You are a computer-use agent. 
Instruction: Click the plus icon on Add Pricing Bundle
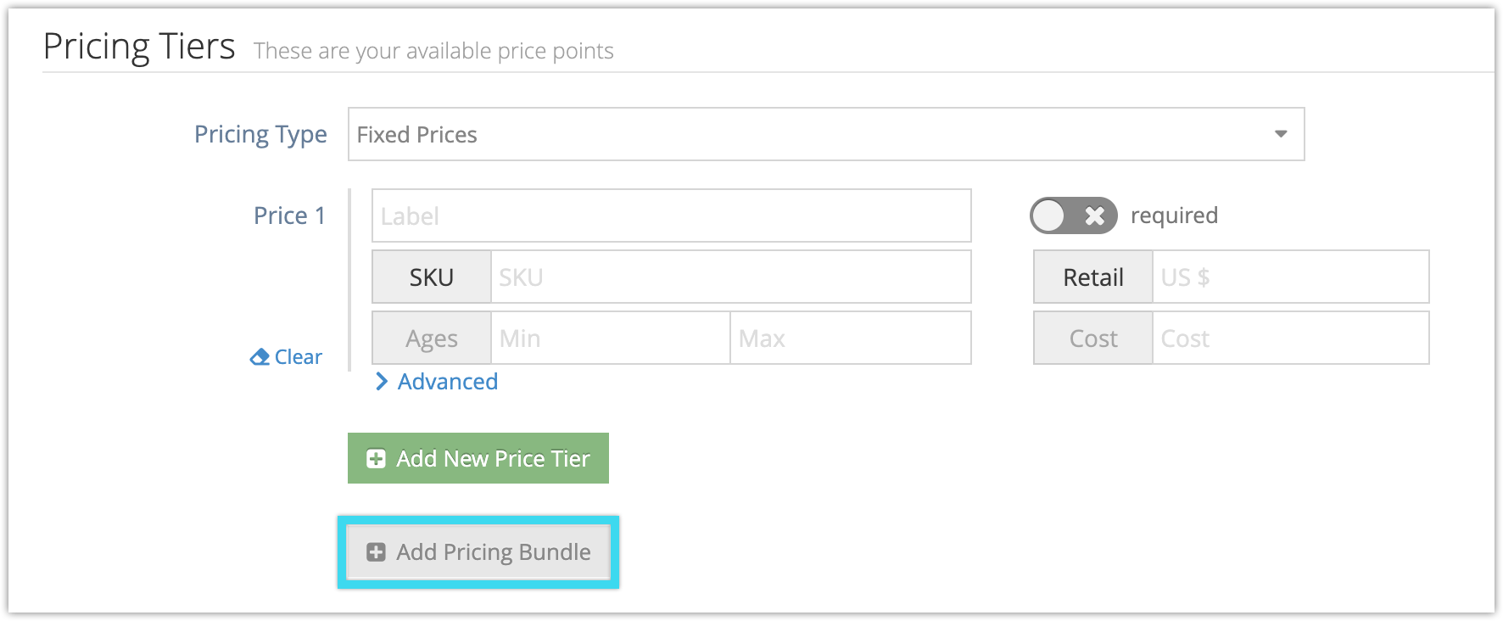[x=376, y=552]
